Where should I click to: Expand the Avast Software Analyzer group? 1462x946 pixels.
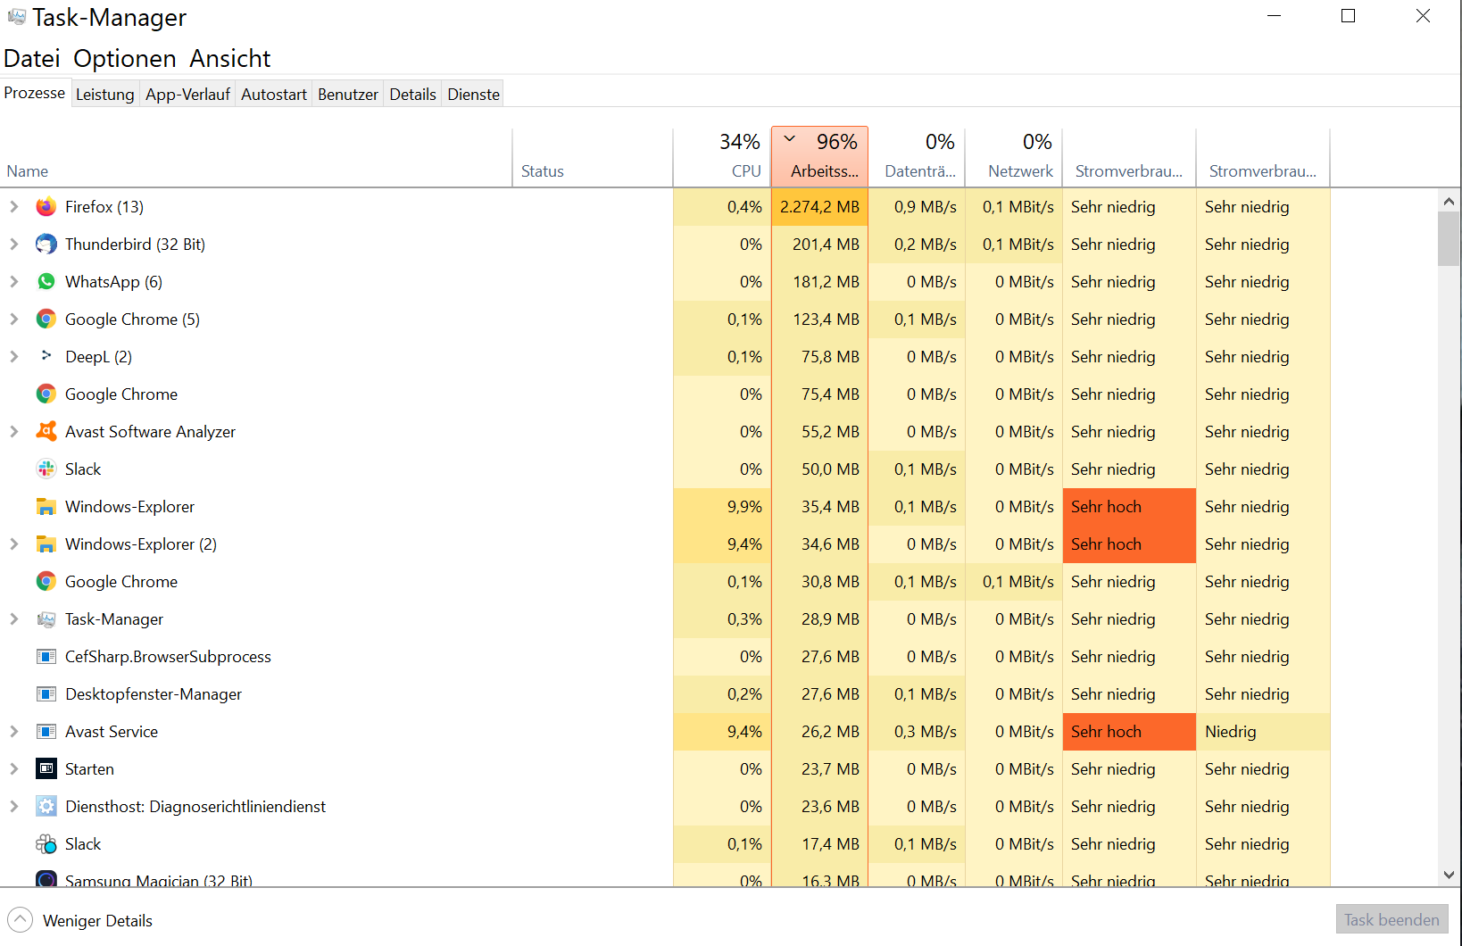(x=13, y=432)
